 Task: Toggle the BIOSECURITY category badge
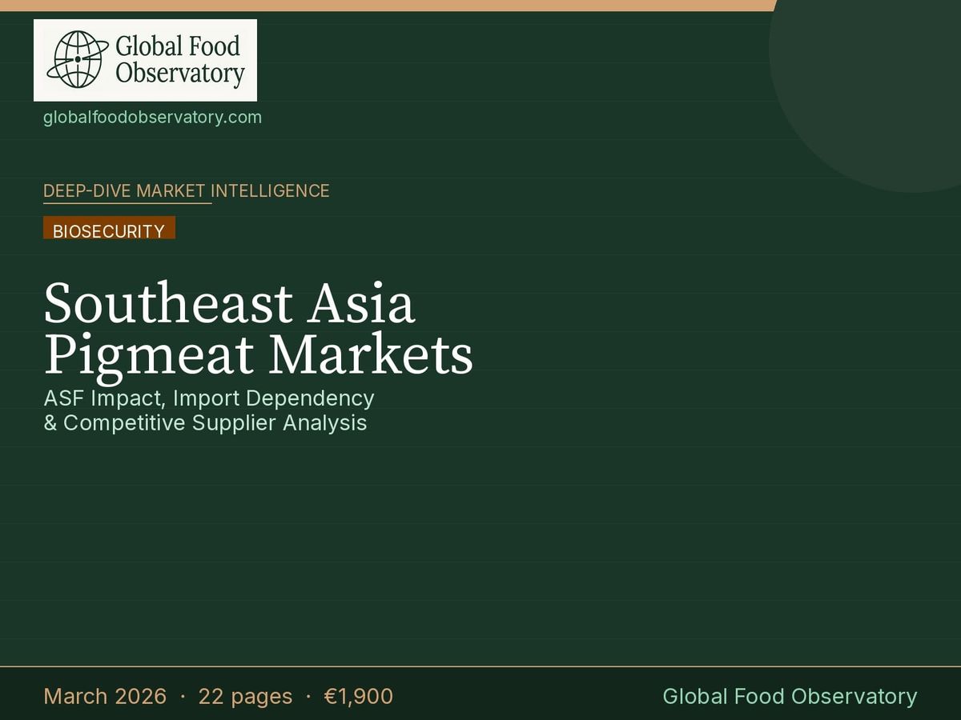point(109,230)
